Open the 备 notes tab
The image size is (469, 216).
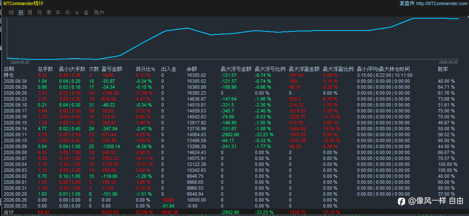tap(86, 13)
